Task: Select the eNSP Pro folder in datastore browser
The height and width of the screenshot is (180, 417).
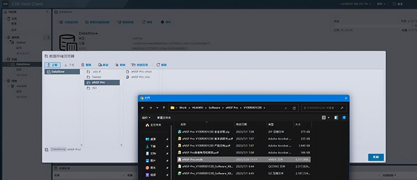Action: pos(102,83)
